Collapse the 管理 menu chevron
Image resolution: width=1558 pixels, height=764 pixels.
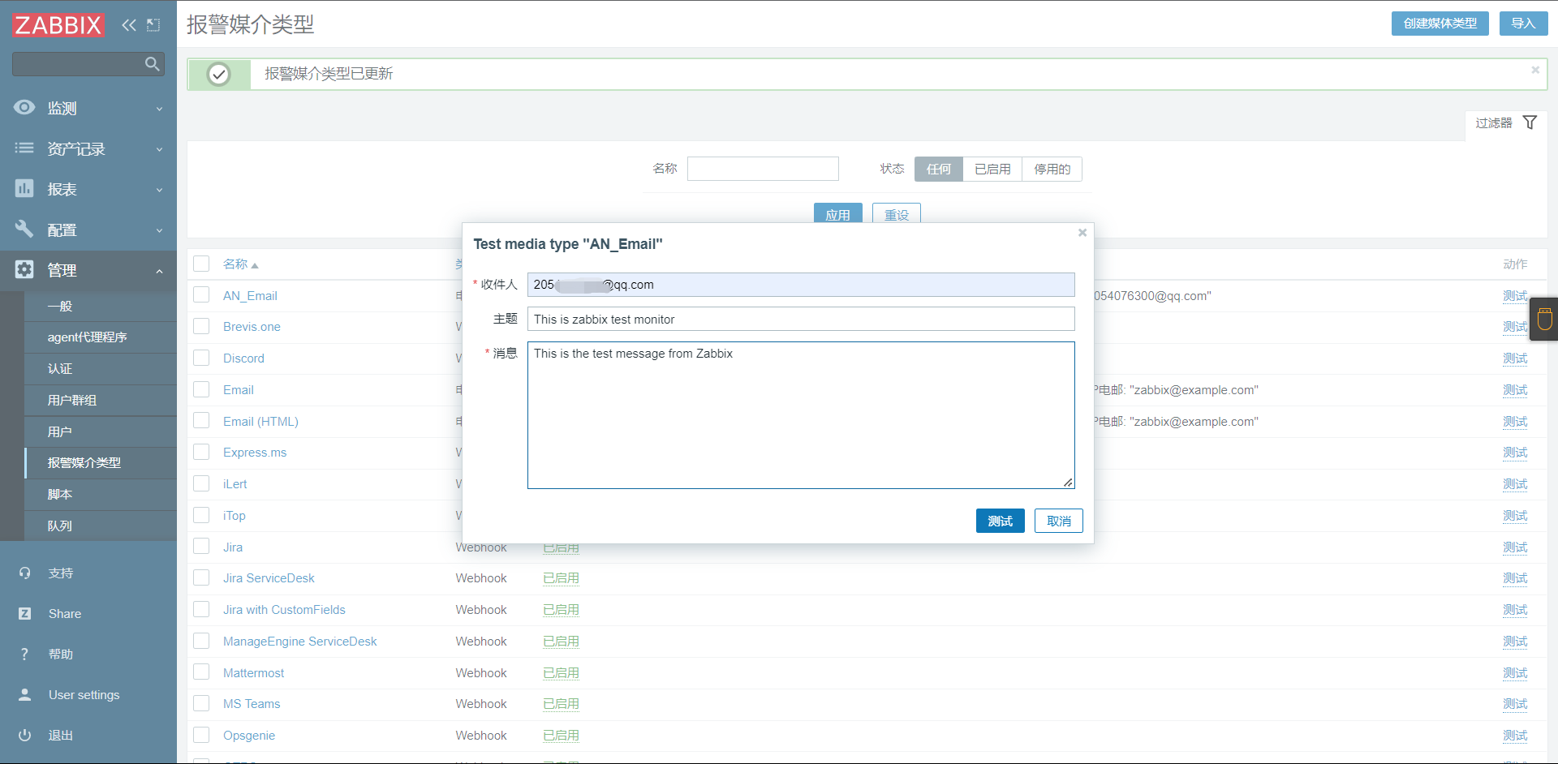tap(159, 271)
